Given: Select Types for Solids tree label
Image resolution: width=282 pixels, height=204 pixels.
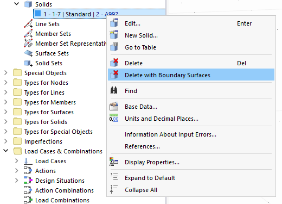Looking at the screenshot, I should click(x=46, y=122).
